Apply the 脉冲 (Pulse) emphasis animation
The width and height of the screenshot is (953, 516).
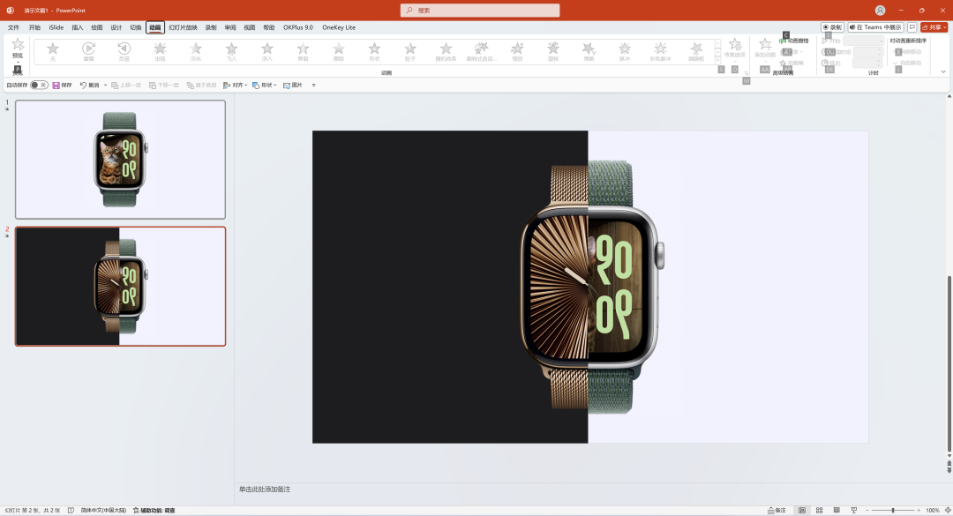625,51
